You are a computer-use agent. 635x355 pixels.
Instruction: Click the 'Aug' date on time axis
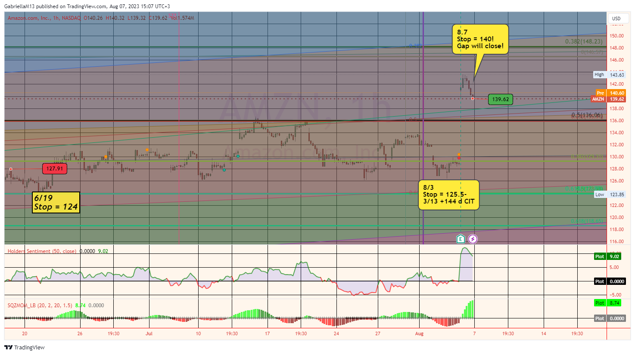point(419,333)
